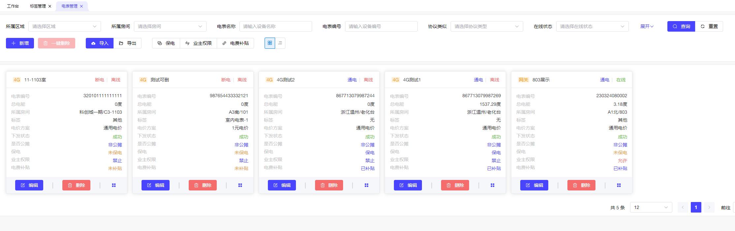
Task: Delete the 11-1103室 meter card
Action: [76, 185]
